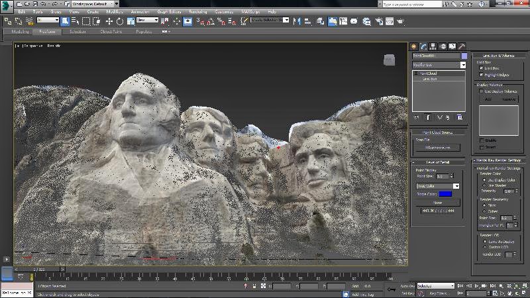Open the Modify command panel tab

423,46
